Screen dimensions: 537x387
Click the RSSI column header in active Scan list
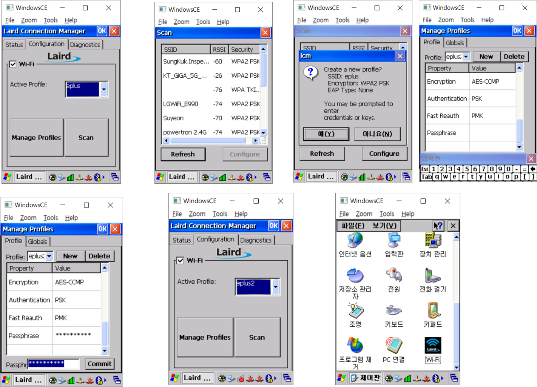[x=219, y=49]
